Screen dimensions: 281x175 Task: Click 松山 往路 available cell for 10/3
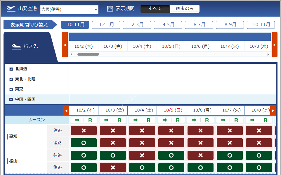(x=113, y=155)
